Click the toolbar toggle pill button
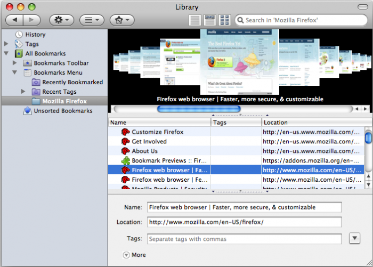373x267 pixels. 363,7
